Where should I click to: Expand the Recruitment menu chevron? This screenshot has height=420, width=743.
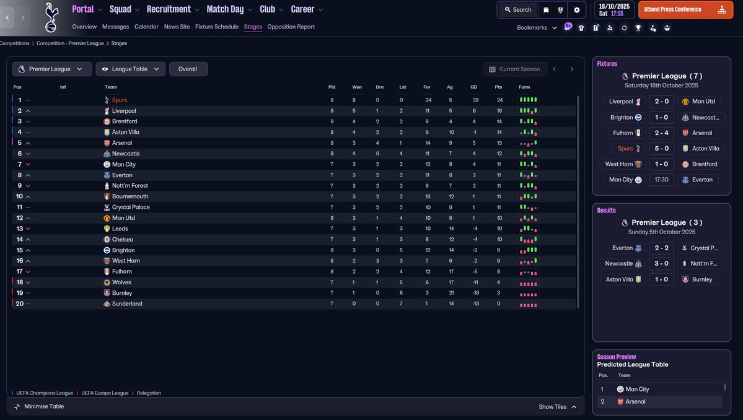[x=197, y=10]
